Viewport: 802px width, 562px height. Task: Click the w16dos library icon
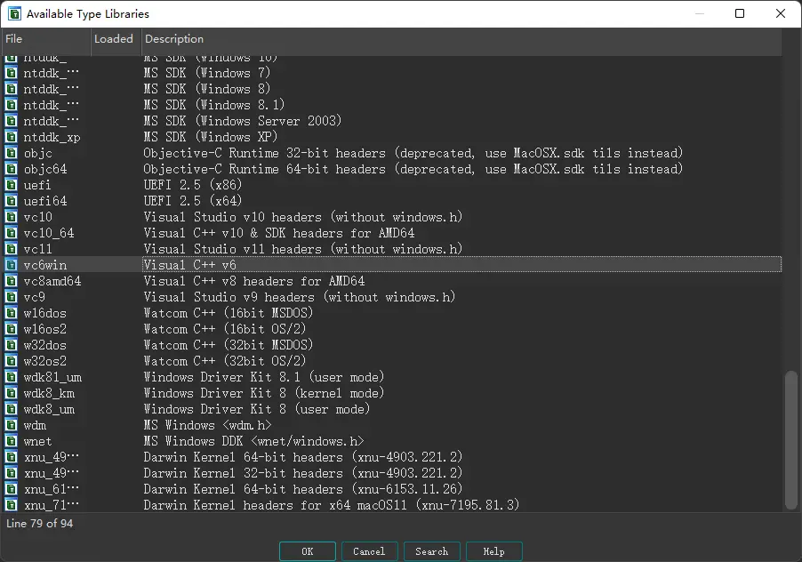click(x=11, y=313)
